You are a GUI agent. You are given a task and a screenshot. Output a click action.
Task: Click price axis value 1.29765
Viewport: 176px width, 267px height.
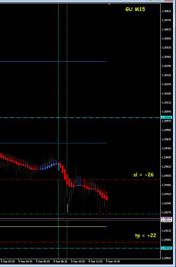coord(167,149)
